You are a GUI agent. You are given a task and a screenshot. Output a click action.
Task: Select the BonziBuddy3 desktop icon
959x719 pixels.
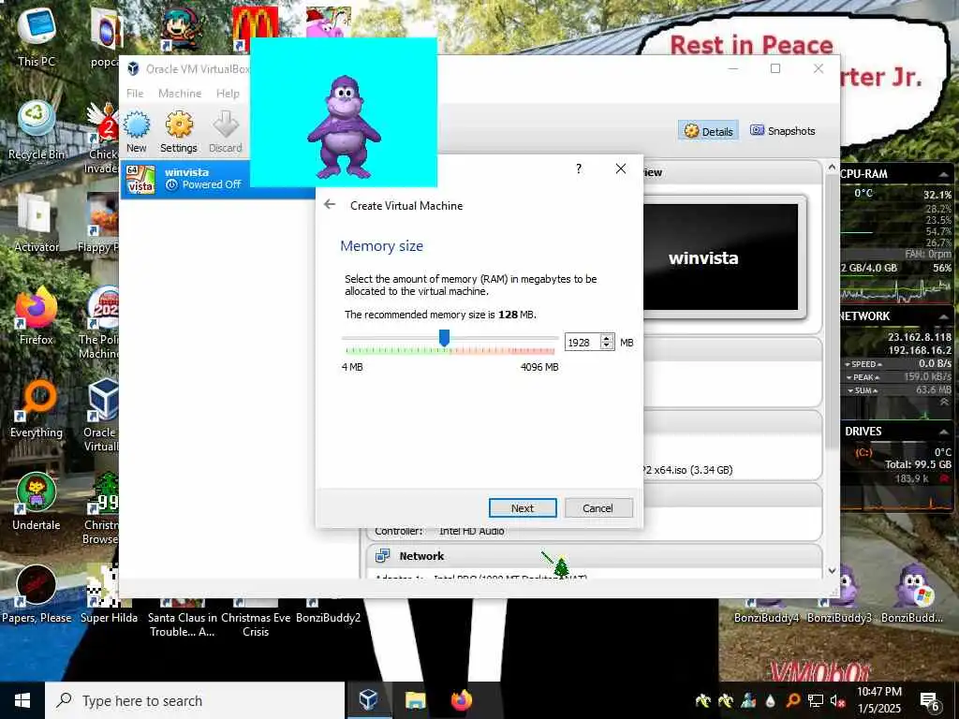(839, 594)
